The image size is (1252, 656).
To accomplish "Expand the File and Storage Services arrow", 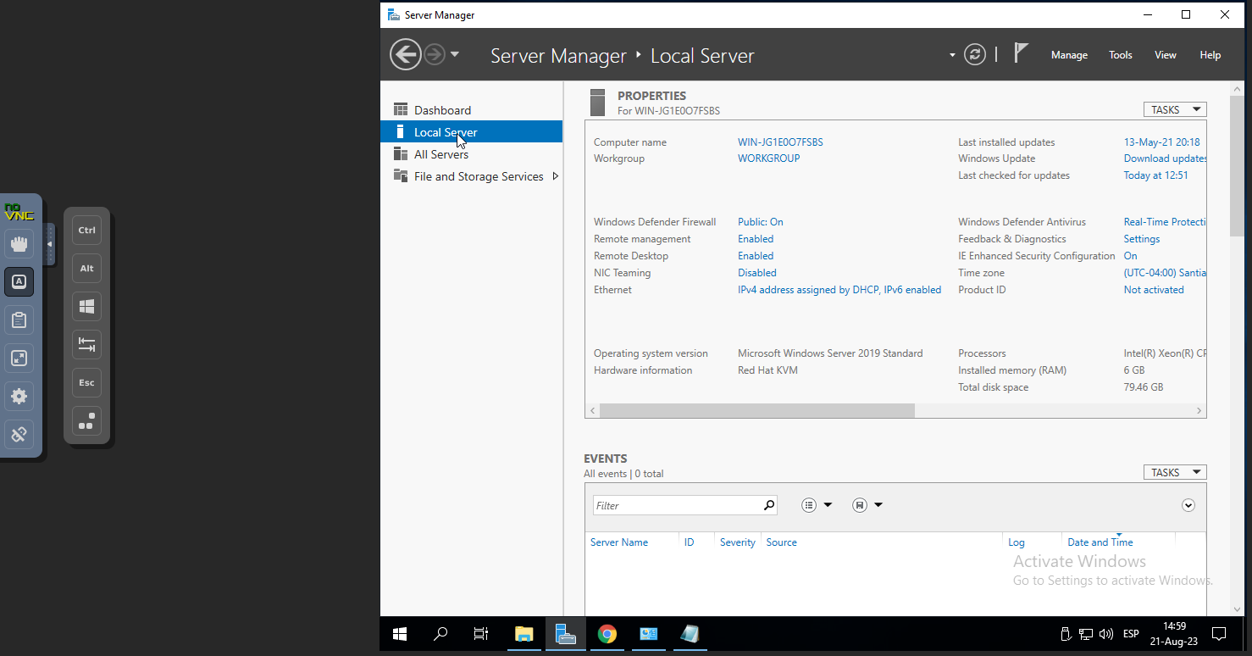I will pyautogui.click(x=556, y=176).
